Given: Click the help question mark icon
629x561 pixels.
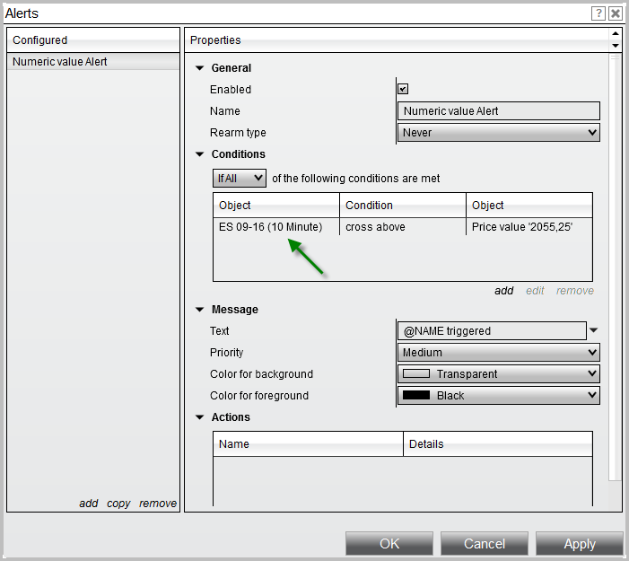Looking at the screenshot, I should [x=598, y=13].
